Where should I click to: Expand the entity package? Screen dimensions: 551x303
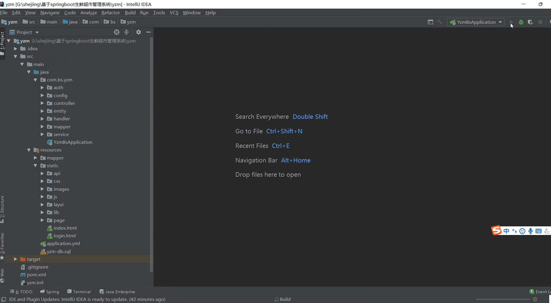click(x=42, y=111)
